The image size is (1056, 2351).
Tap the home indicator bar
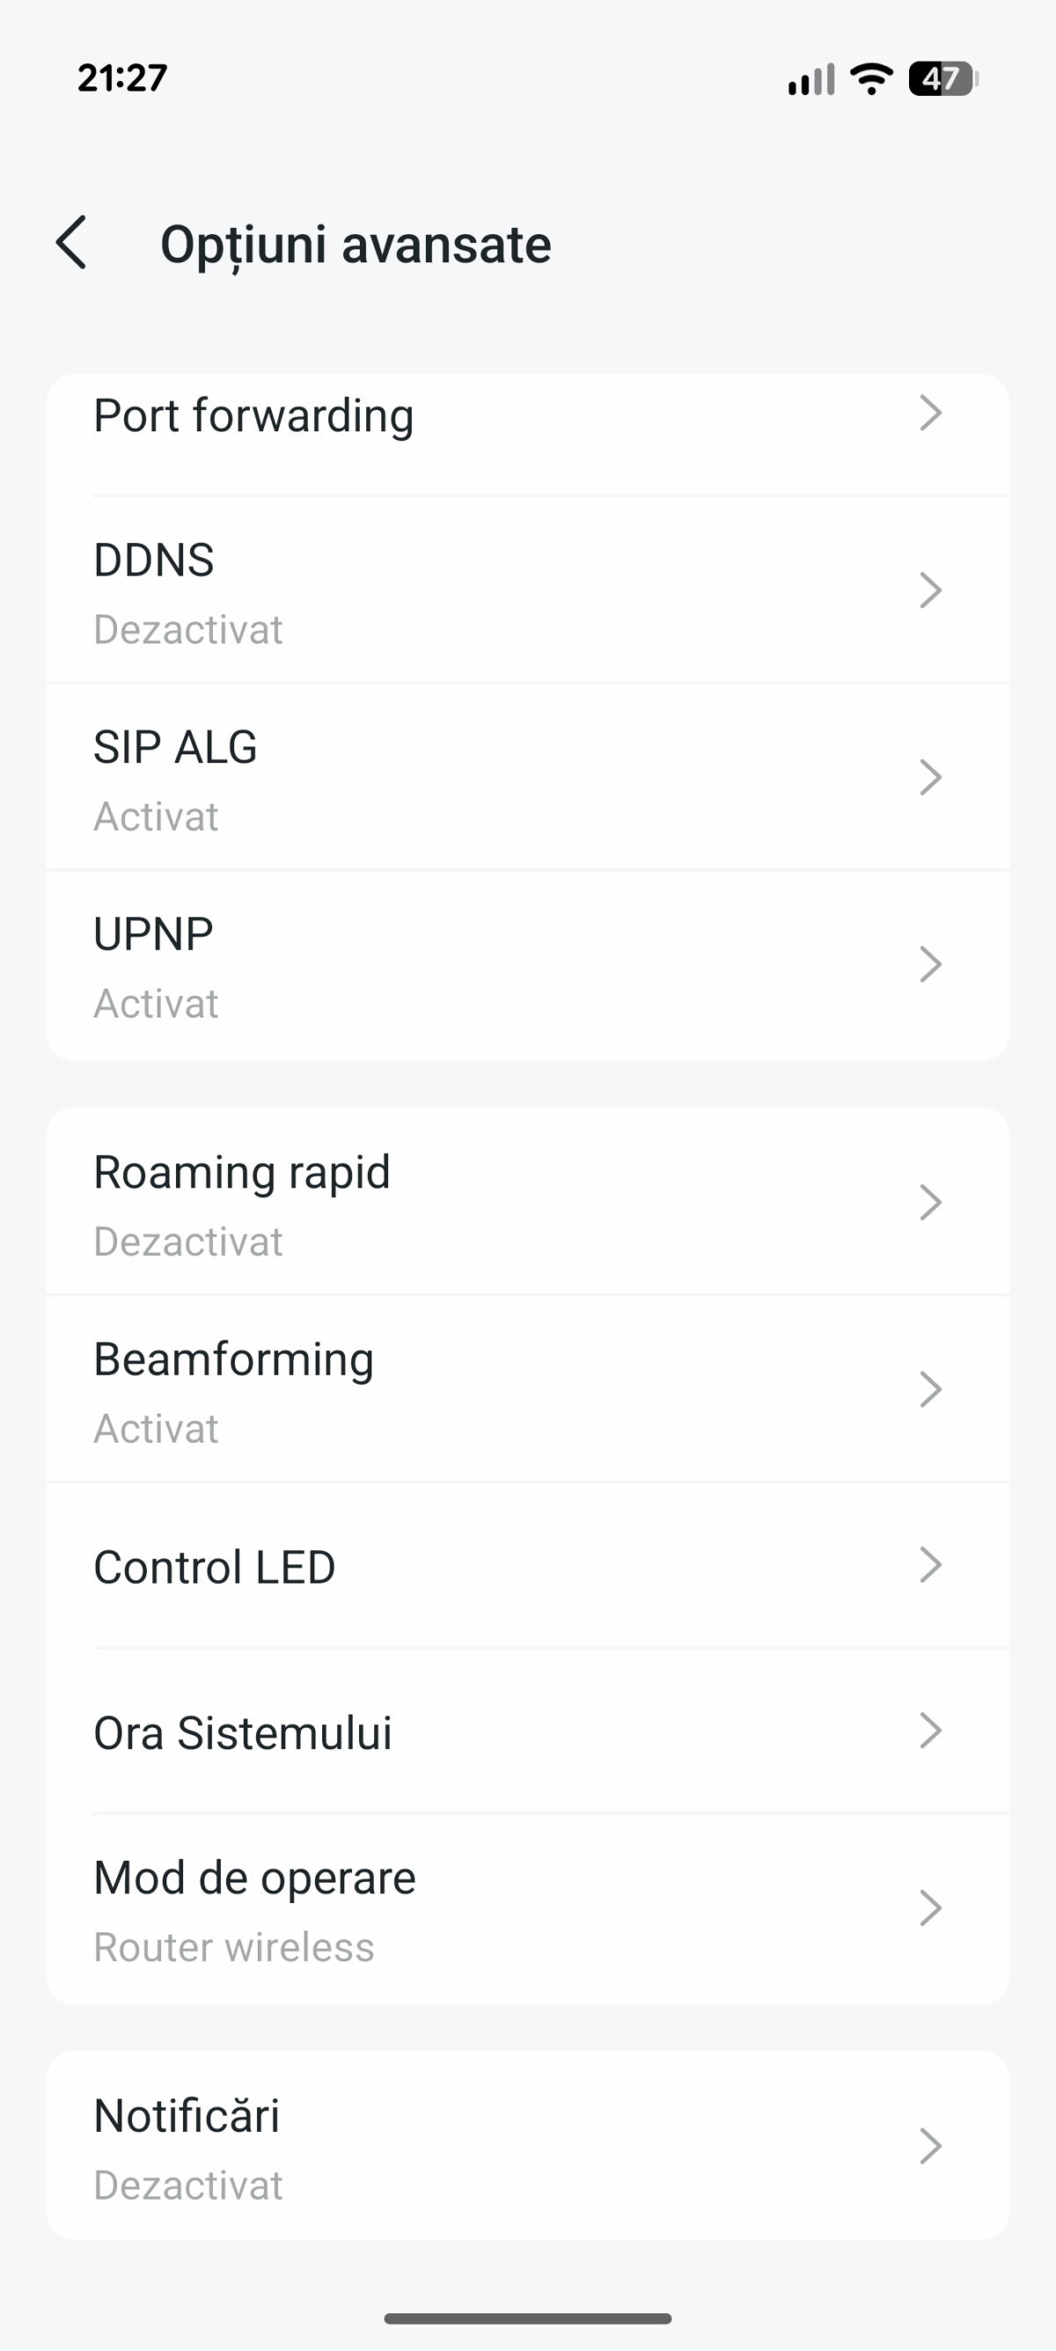click(x=527, y=2318)
